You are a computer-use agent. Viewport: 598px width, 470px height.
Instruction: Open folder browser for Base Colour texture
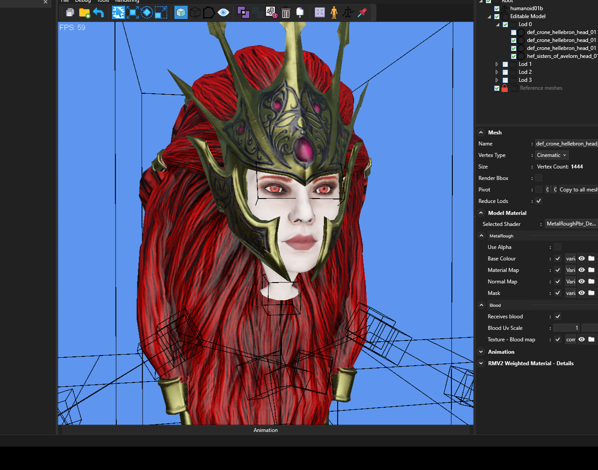(591, 258)
